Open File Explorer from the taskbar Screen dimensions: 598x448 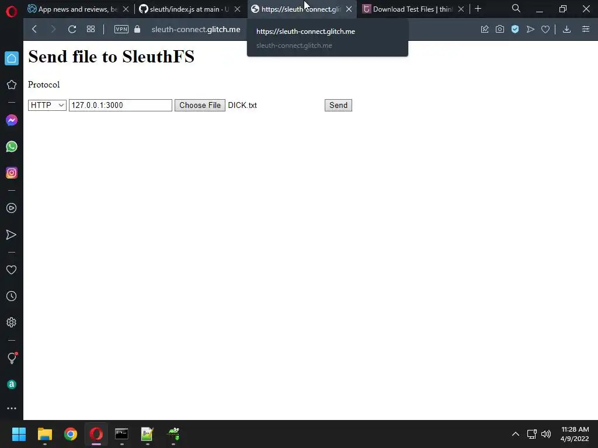coord(44,434)
